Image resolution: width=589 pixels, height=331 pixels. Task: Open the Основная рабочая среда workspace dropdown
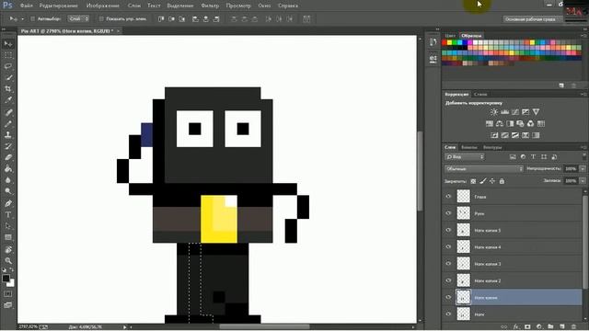coord(533,19)
